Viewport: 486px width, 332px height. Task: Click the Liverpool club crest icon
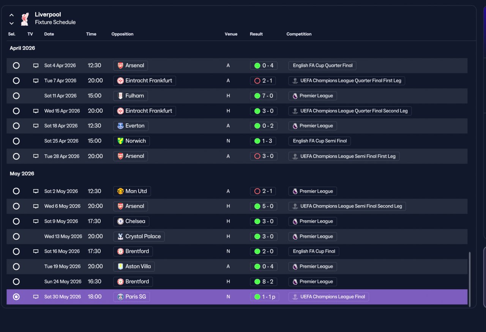click(x=25, y=19)
